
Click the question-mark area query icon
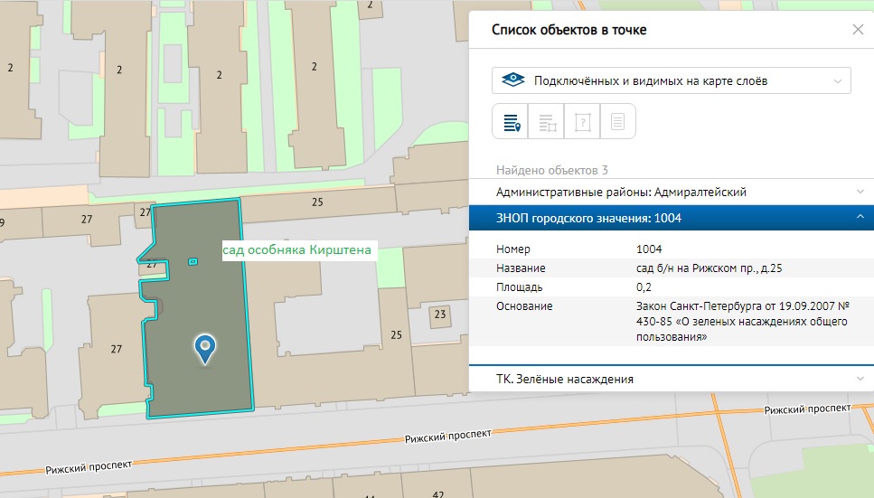[x=582, y=122]
